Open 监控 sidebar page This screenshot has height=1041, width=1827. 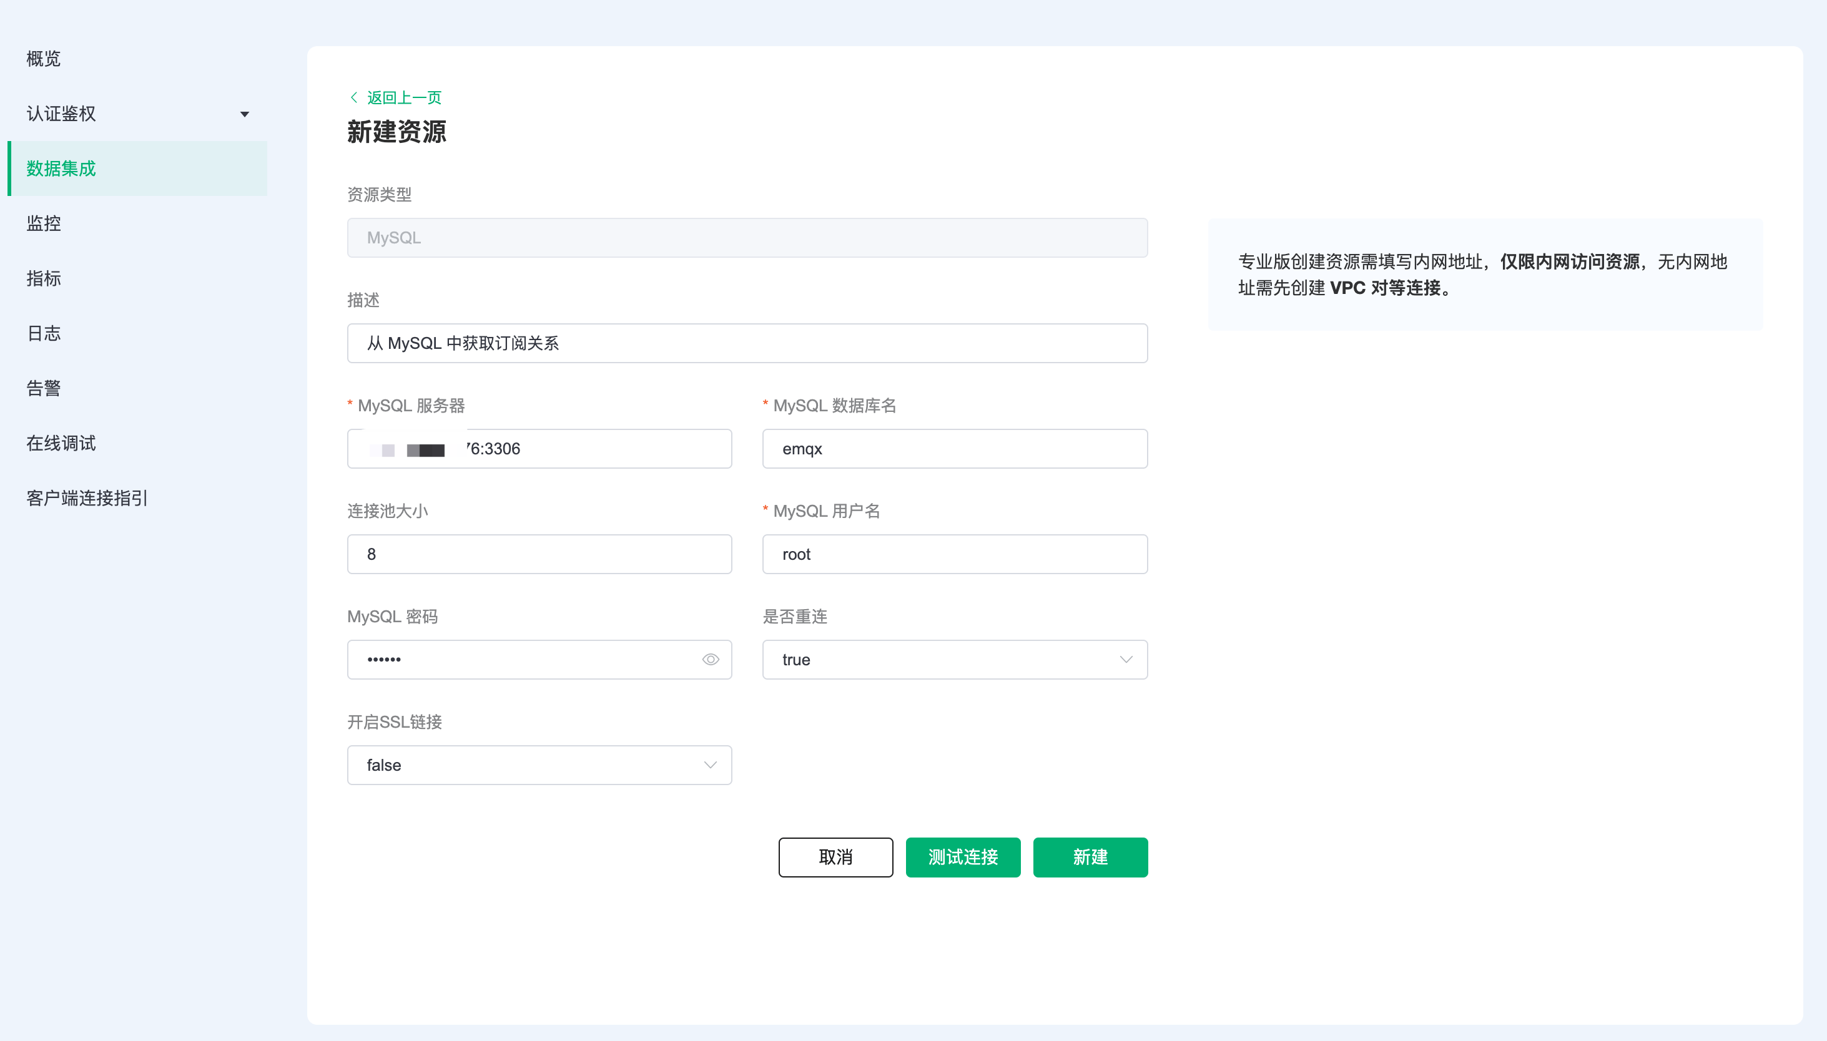point(44,223)
